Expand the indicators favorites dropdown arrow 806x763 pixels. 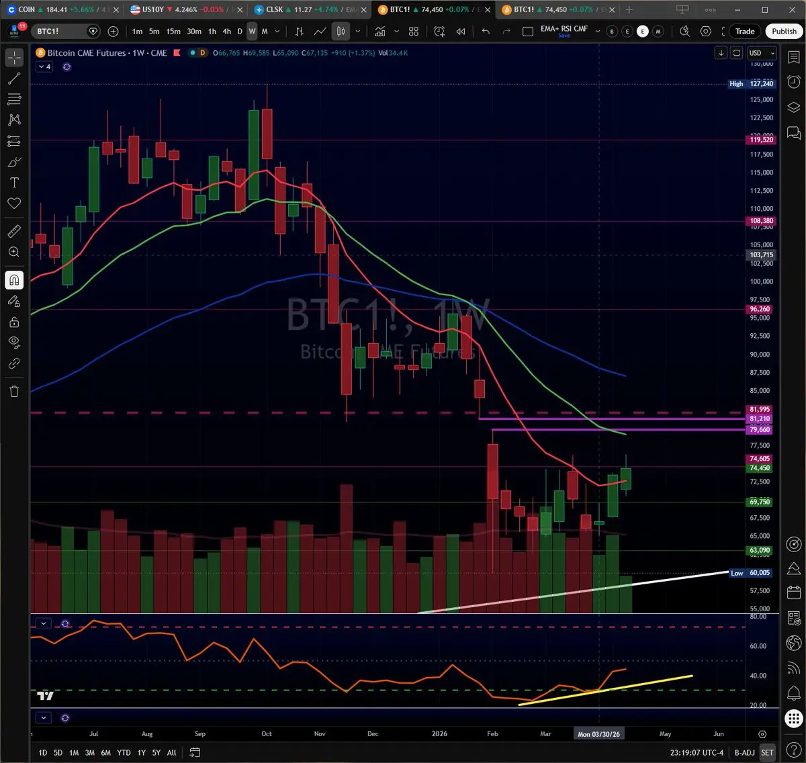coord(396,32)
